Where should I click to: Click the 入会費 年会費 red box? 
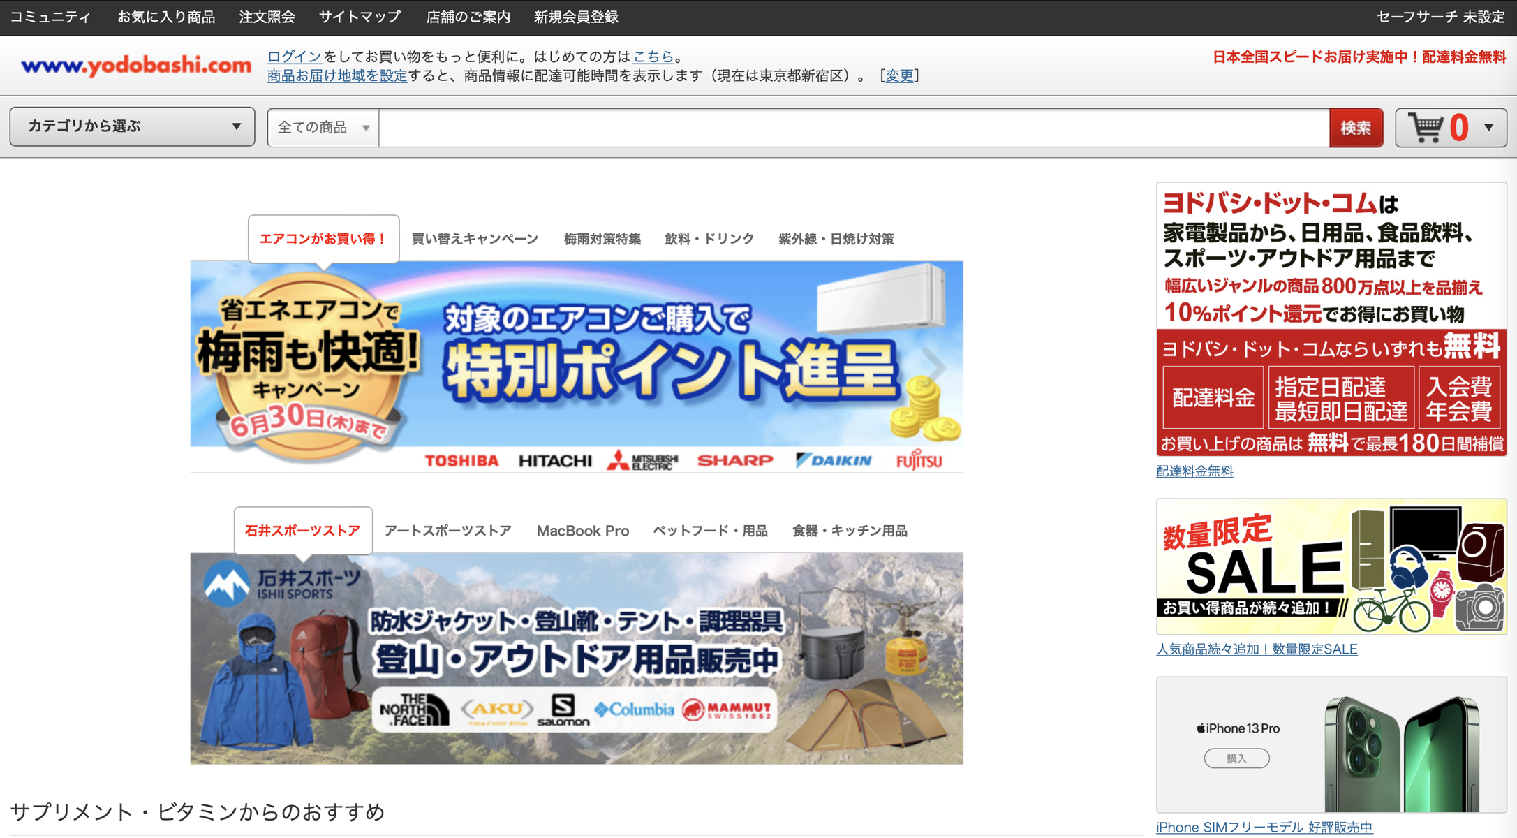coord(1459,397)
